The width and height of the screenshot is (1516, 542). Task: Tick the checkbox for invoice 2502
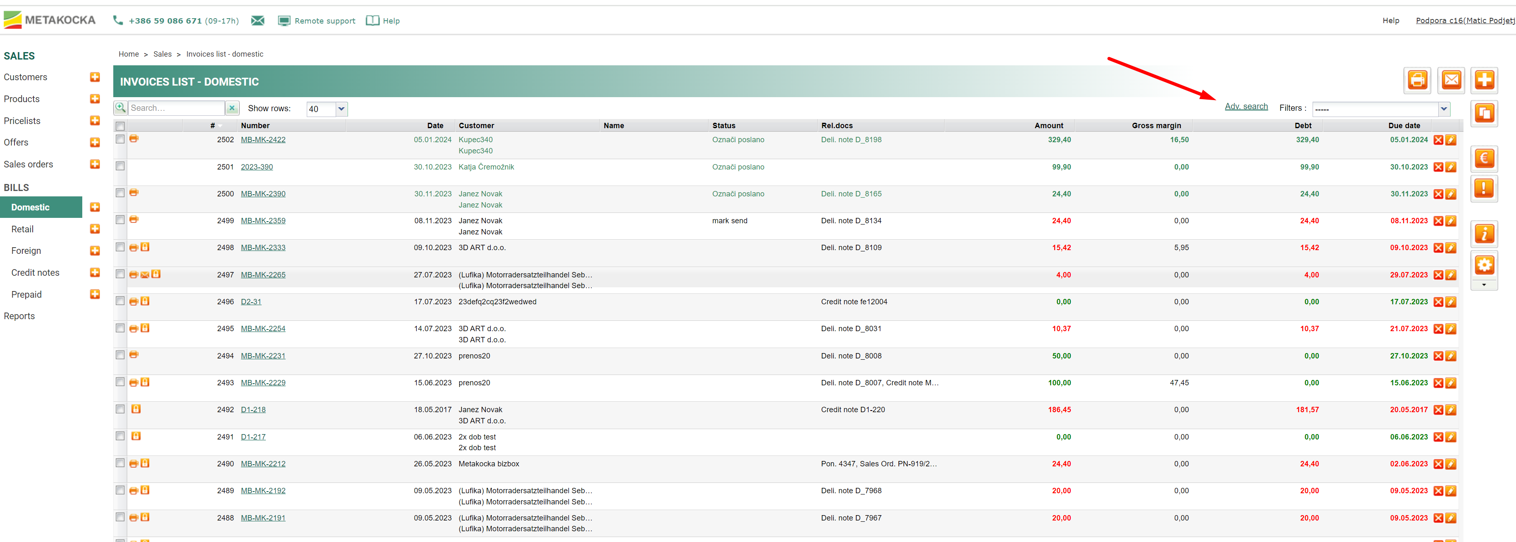coord(120,139)
